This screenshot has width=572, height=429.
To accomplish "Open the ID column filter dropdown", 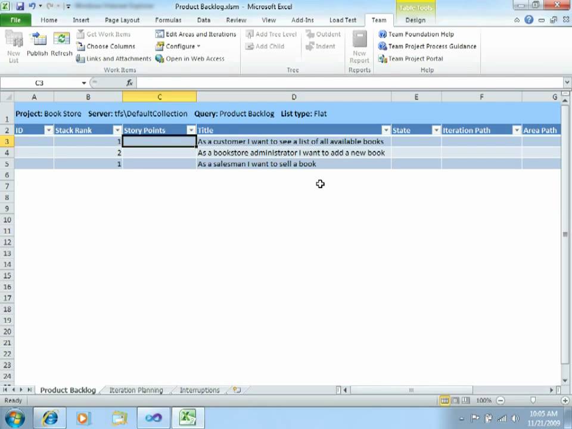I will [x=48, y=130].
